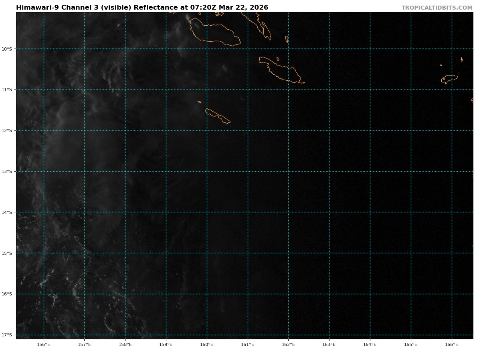481x348 pixels.
Task: Click the 15°S latitude axis label
Action: pyautogui.click(x=7, y=253)
